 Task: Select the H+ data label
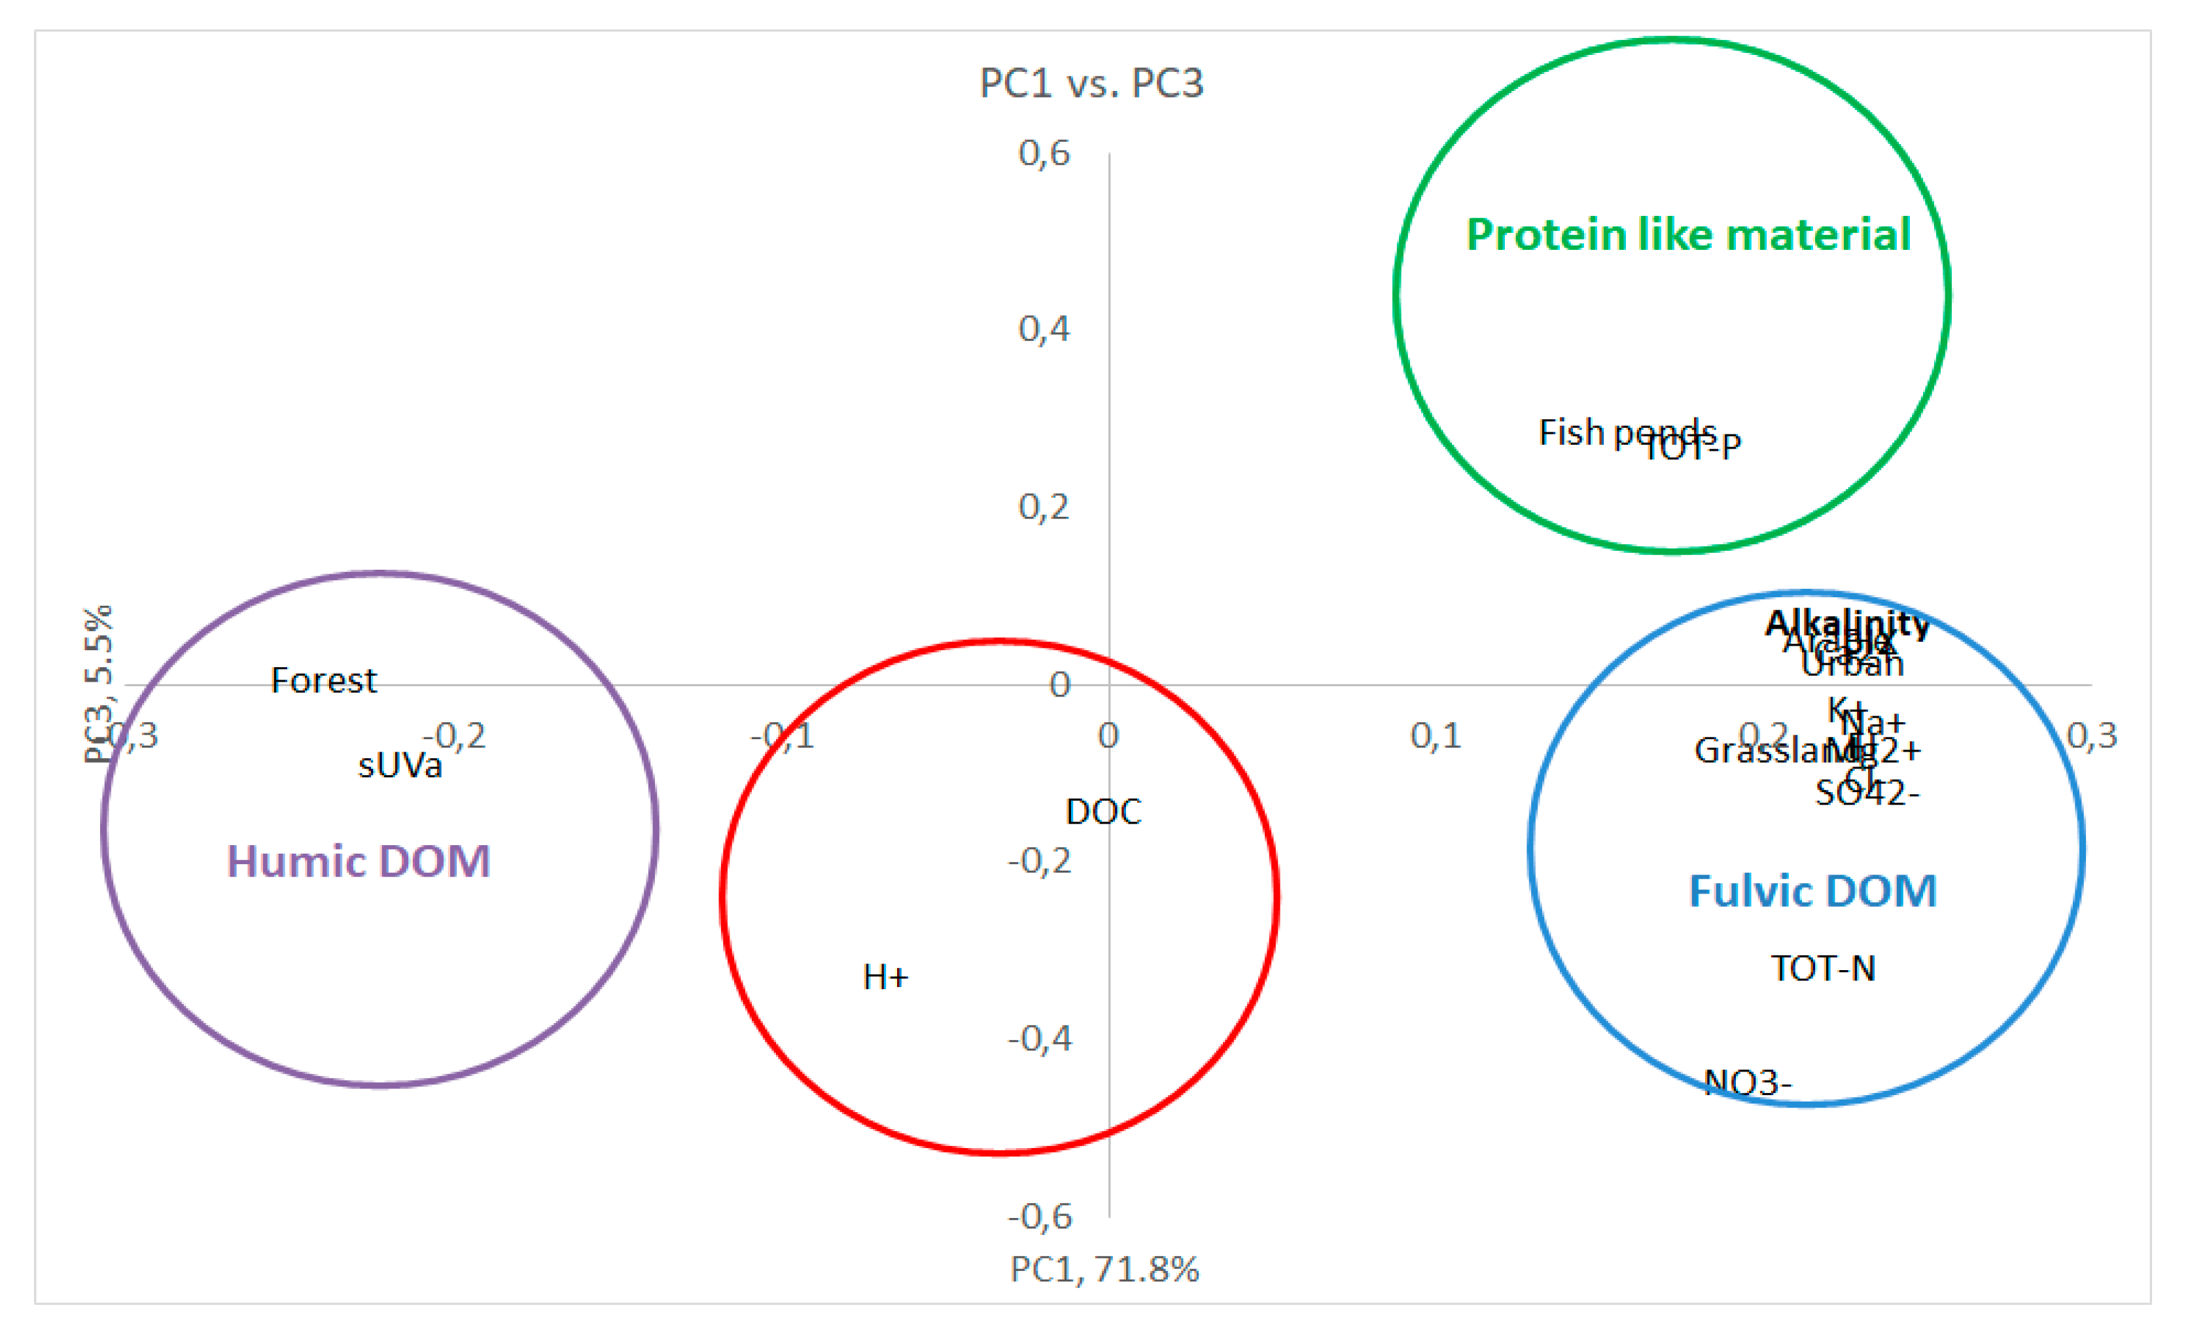click(885, 978)
